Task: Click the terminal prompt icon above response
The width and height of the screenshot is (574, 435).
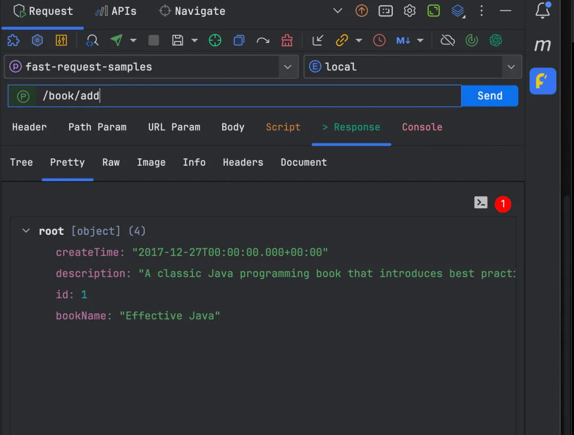Action: (x=480, y=202)
